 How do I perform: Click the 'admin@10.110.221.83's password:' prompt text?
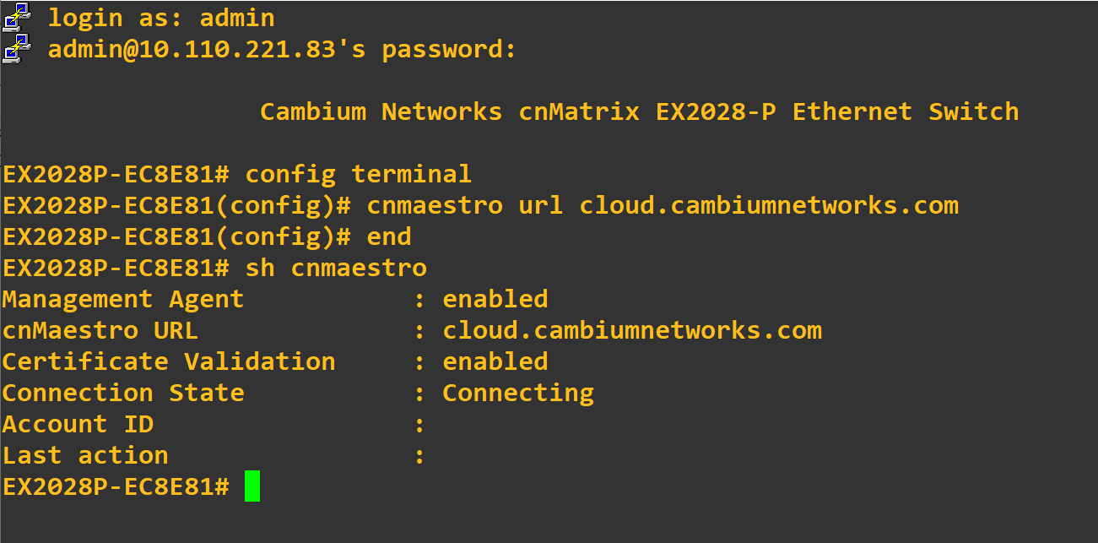(x=282, y=49)
